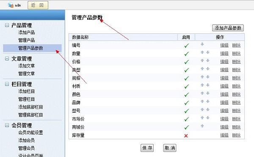The width and height of the screenshot is (254, 157).
Task: Select the 型号 parameter name cell
Action: click(76, 111)
